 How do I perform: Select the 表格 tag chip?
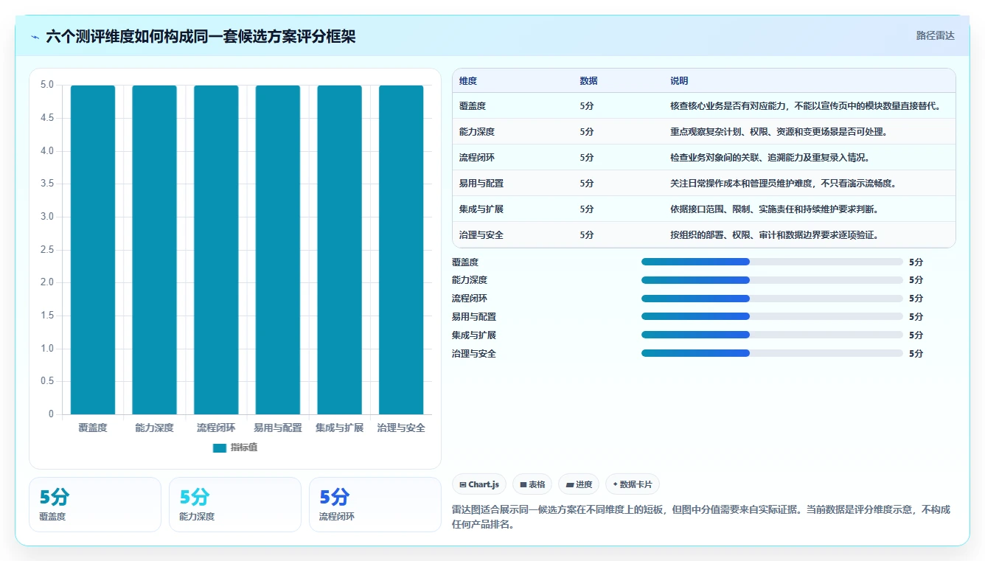pos(532,484)
